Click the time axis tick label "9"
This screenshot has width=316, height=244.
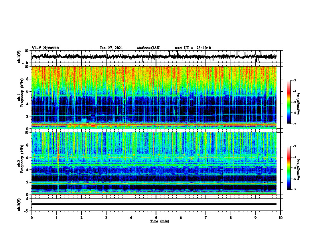[x=255, y=218]
